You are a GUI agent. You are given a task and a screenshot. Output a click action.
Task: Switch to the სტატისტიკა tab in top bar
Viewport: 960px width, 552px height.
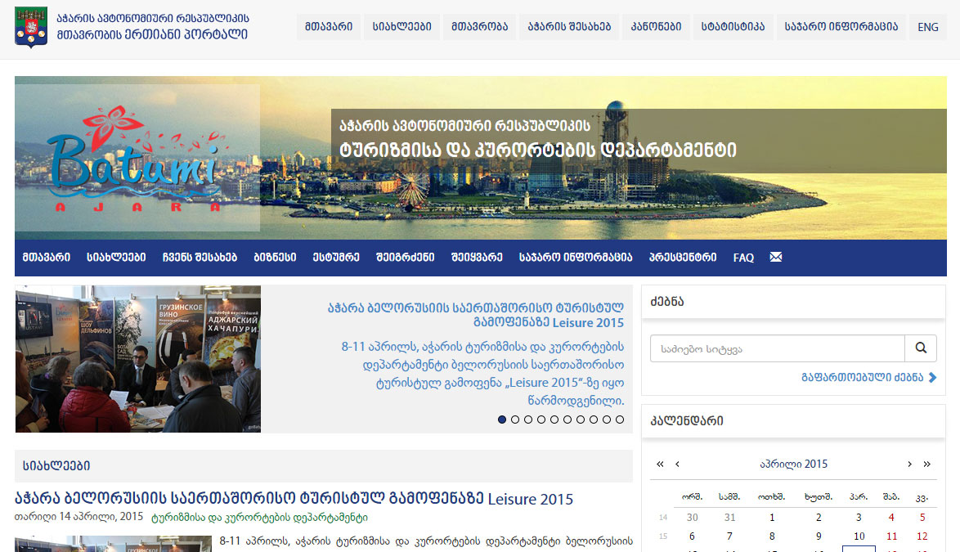(x=733, y=26)
